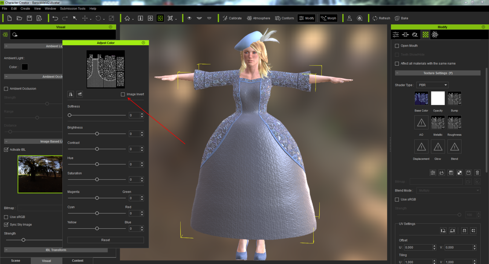This screenshot has width=489, height=264.
Task: Open the Create menu
Action: [x=25, y=9]
